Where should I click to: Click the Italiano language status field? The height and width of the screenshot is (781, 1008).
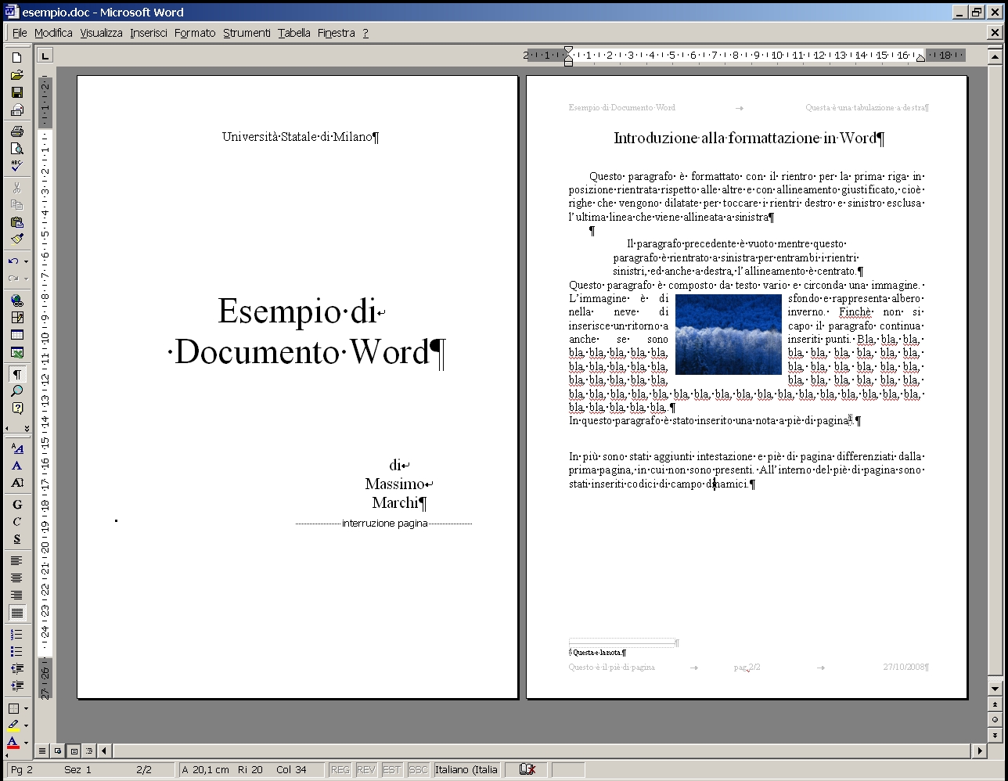(x=467, y=769)
